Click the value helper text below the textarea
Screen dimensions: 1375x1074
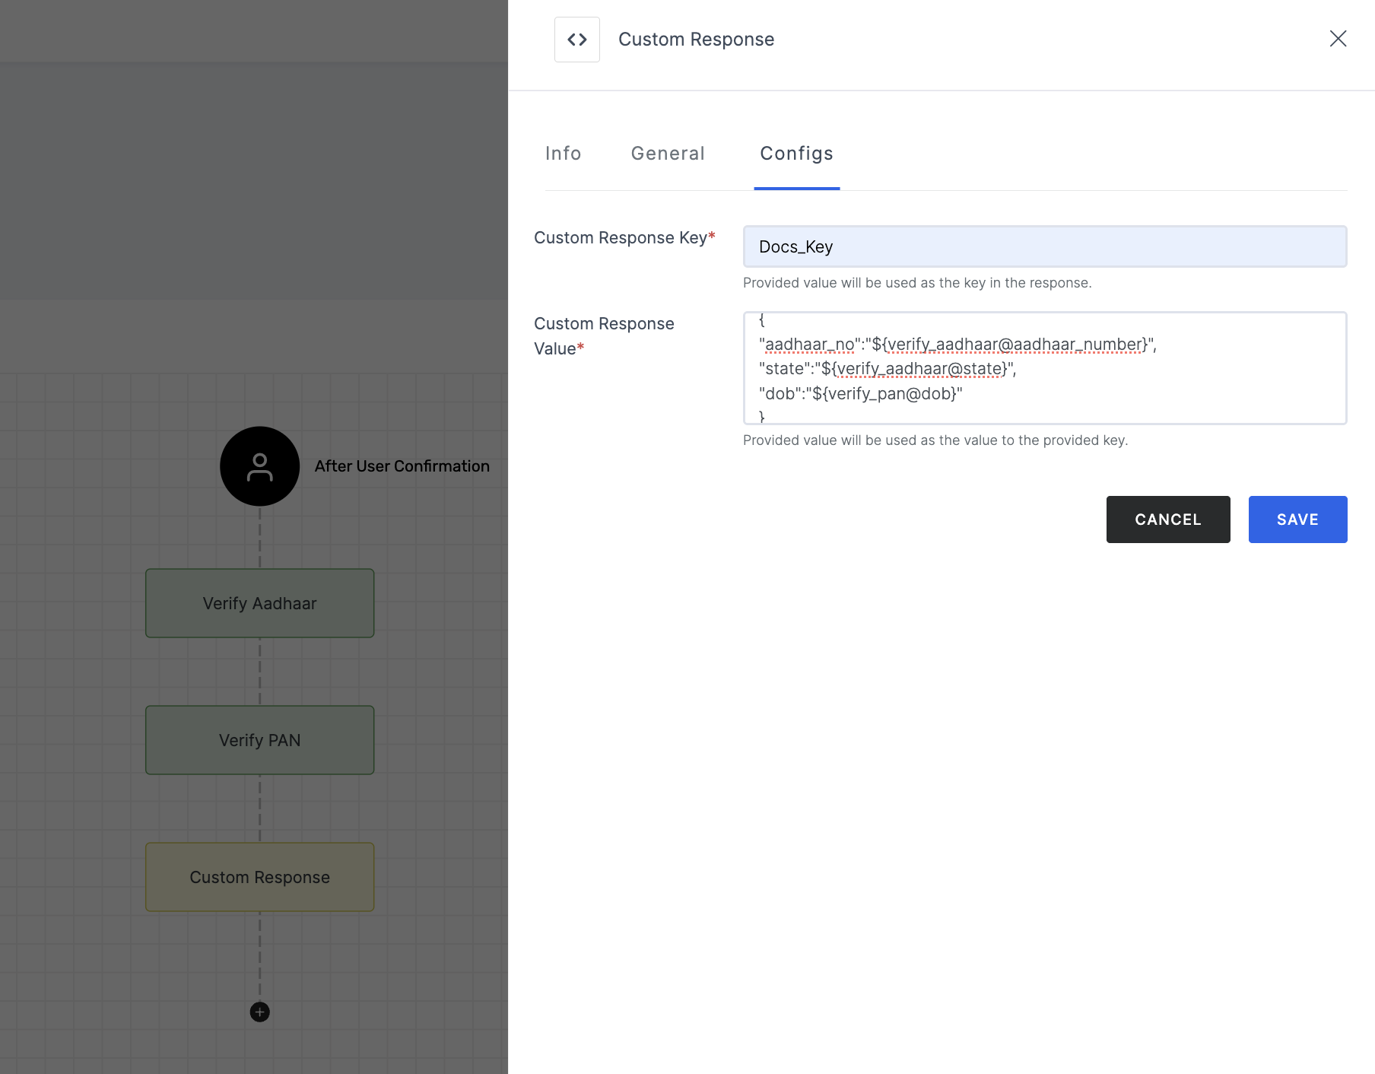935,440
